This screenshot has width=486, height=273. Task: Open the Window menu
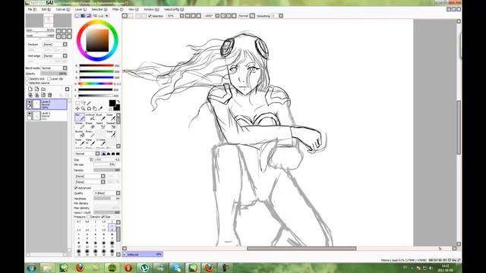[151, 10]
